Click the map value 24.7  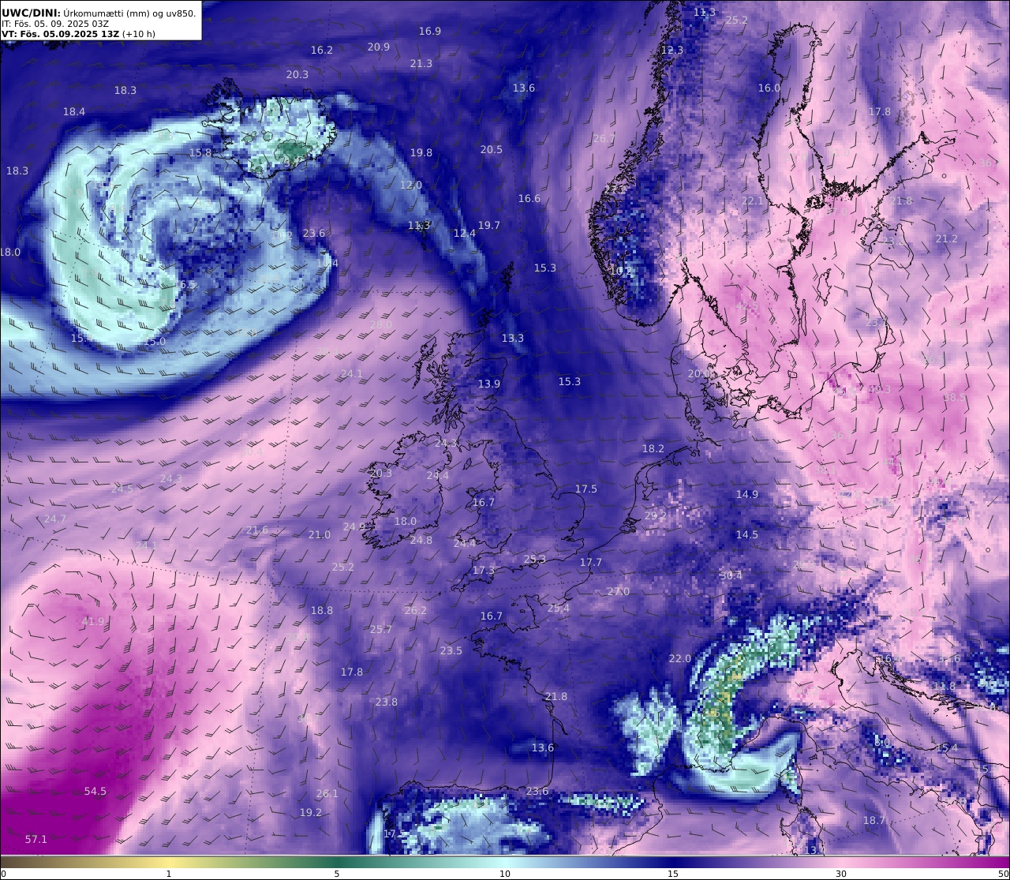tap(55, 519)
